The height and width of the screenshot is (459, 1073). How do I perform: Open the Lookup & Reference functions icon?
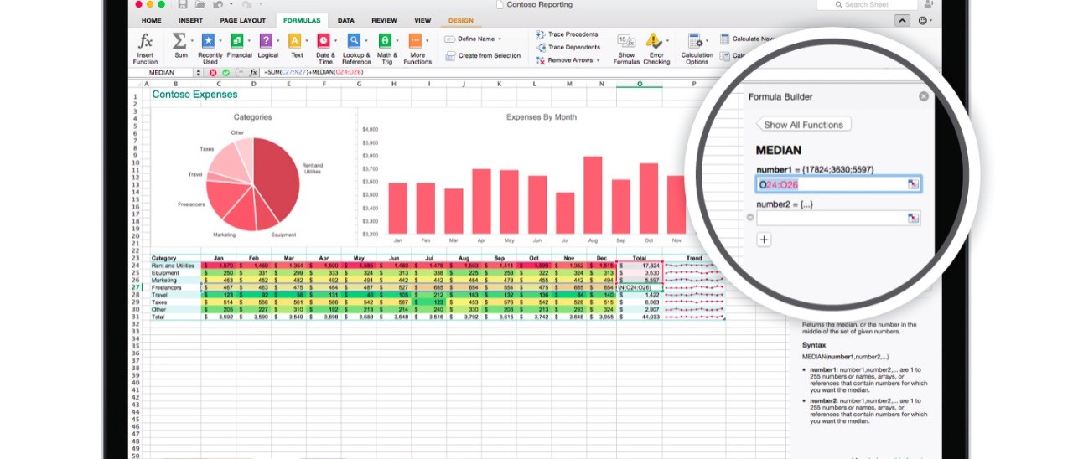tap(354, 40)
